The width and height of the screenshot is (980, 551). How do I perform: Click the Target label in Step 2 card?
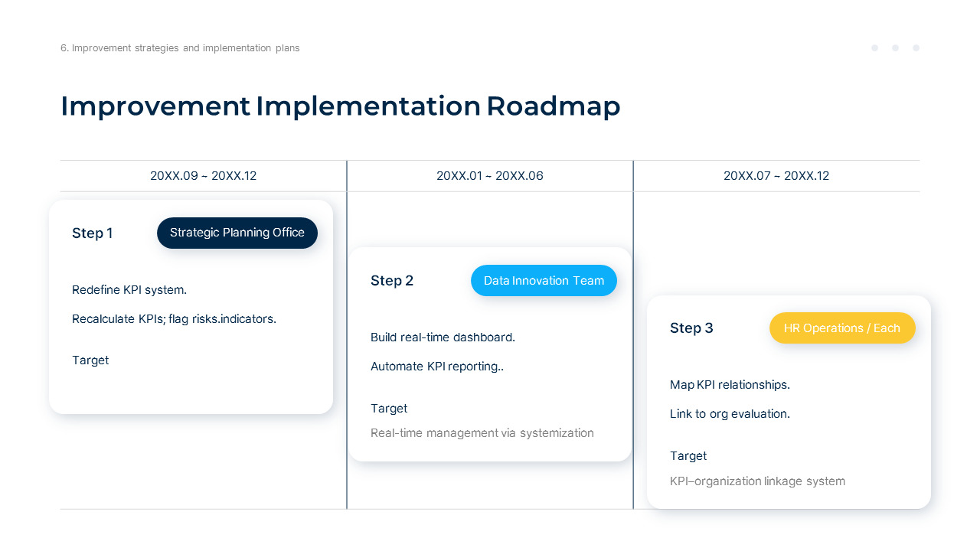click(x=389, y=409)
